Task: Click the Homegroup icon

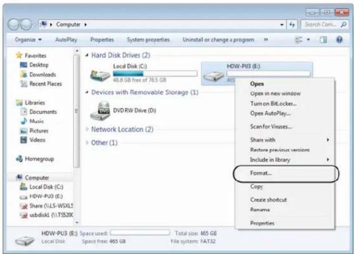Action: [19, 159]
